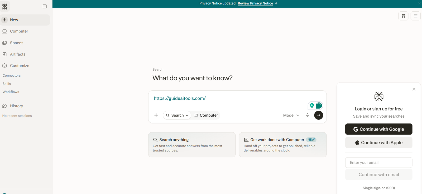Click Continue with Google
This screenshot has width=422, height=194.
coord(379,129)
